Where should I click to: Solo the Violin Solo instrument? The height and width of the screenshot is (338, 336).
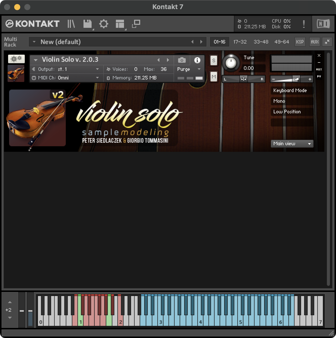pyautogui.click(x=214, y=60)
